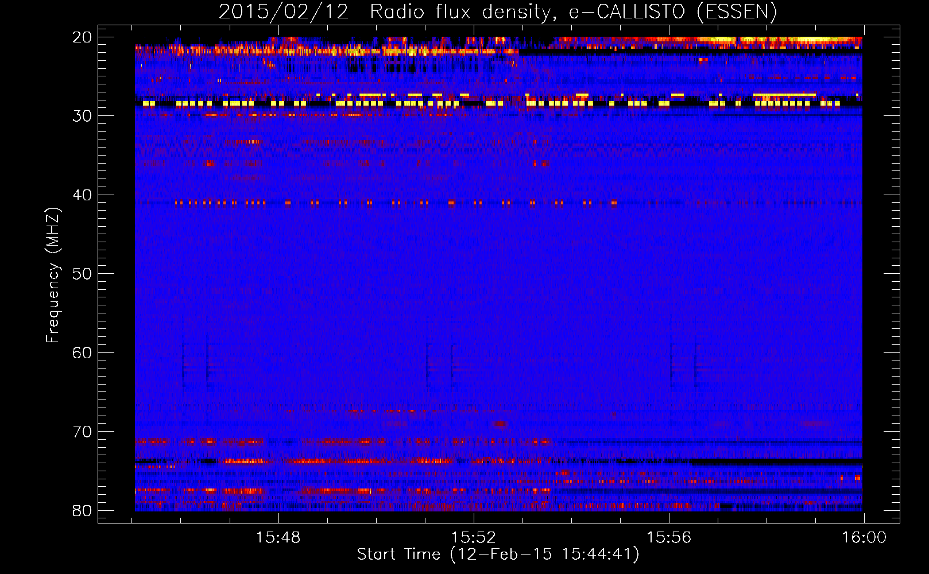
Task: Click the 30 frequency tick label
Action: (82, 116)
